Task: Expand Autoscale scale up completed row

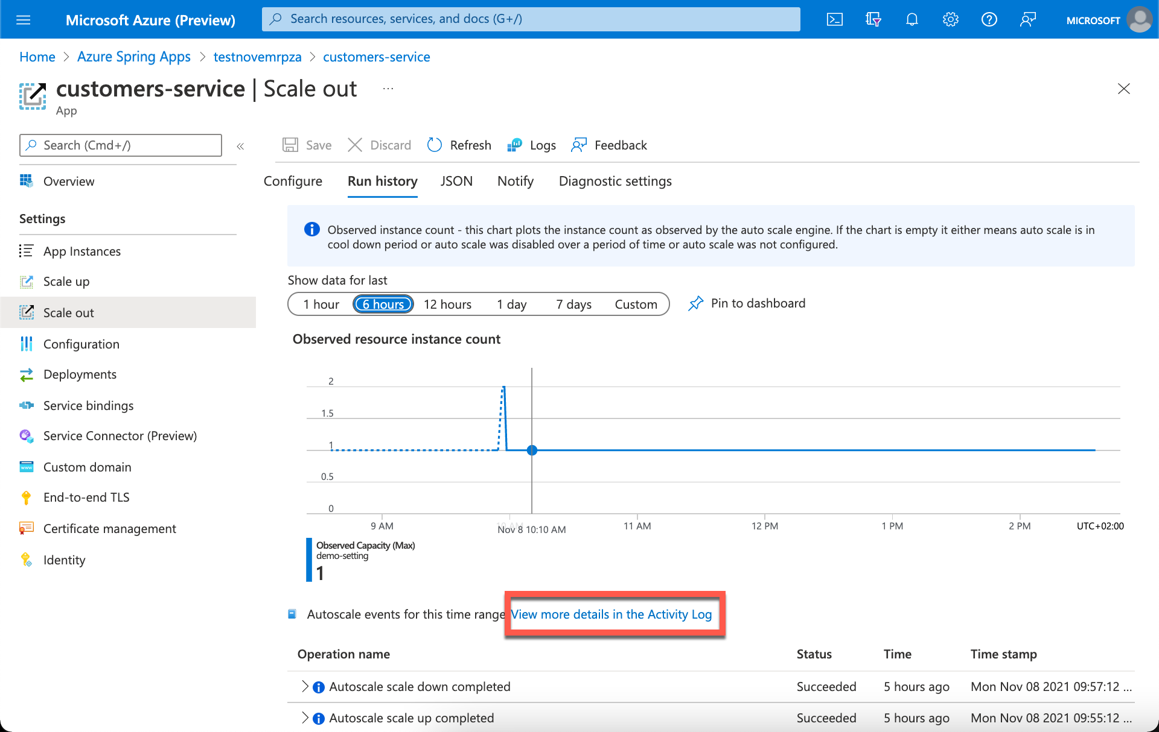Action: pyautogui.click(x=305, y=718)
